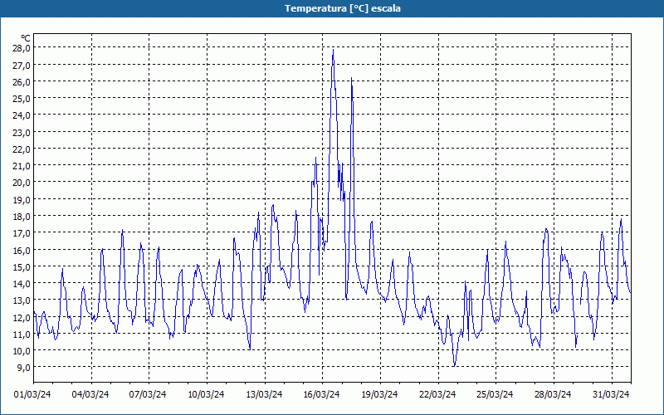Click the 18,0 axis value
664x415 pixels.
pos(22,216)
